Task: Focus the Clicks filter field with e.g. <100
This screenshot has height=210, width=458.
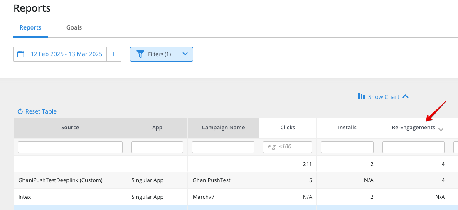Action: tap(288, 147)
